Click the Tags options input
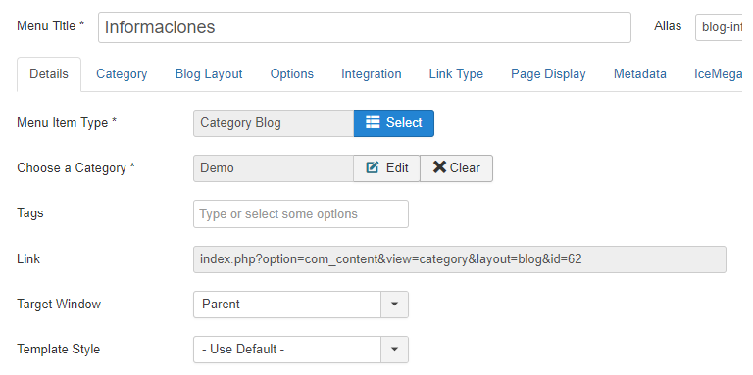Screen dimensions: 753x375 point(301,213)
